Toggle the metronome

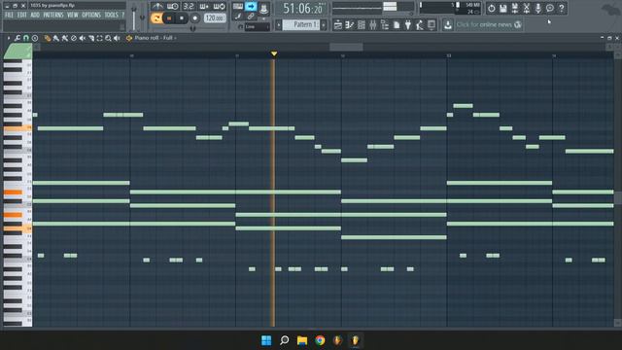[x=157, y=7]
